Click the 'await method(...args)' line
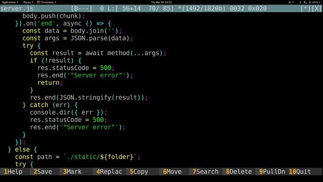This screenshot has width=323, height=182. coord(98,53)
